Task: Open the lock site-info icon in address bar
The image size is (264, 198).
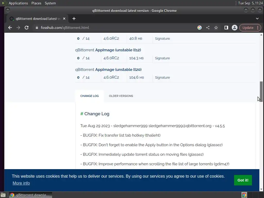Action: click(x=37, y=28)
